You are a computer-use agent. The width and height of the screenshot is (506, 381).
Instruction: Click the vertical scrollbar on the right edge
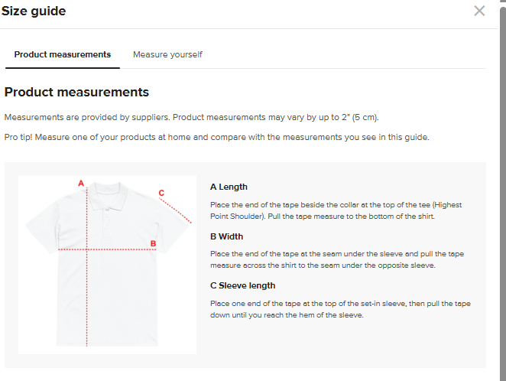click(x=502, y=191)
